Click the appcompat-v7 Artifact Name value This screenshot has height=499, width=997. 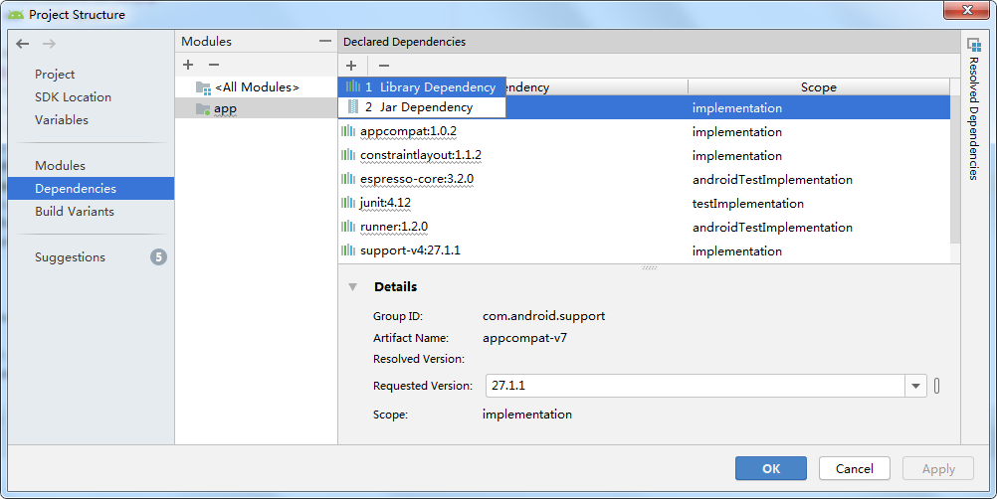[524, 338]
